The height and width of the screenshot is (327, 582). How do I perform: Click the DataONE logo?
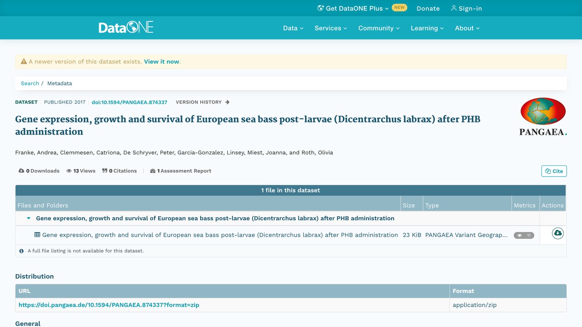(x=126, y=28)
